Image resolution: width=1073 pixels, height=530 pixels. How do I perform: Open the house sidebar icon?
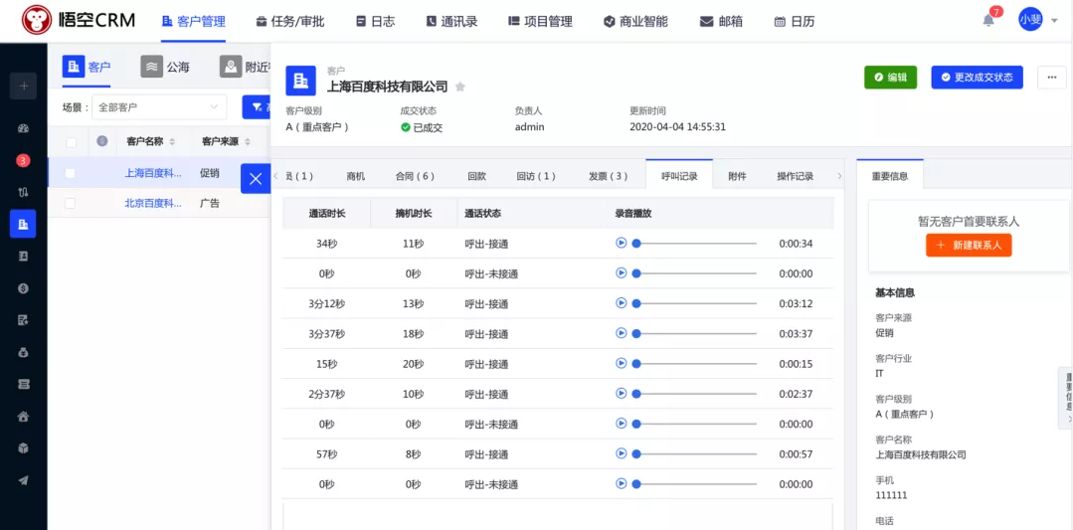click(x=23, y=416)
